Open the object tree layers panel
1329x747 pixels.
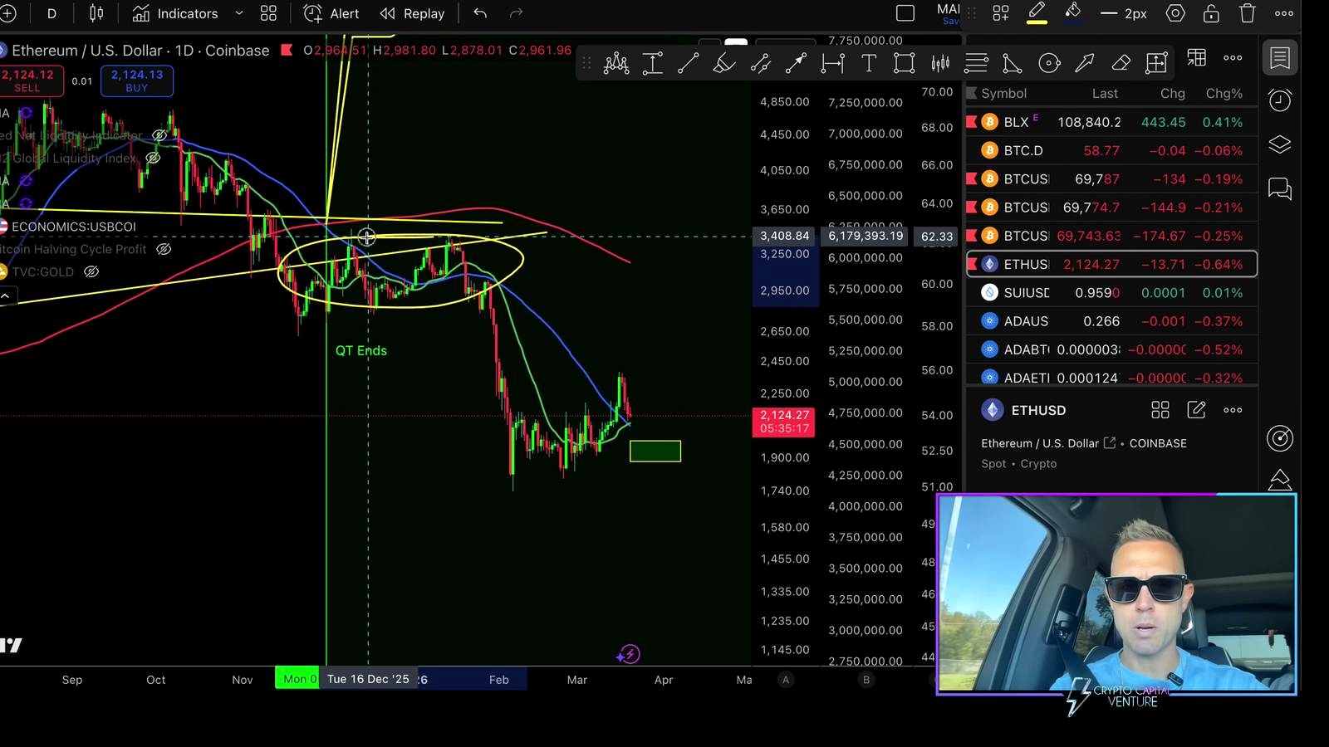(1280, 144)
